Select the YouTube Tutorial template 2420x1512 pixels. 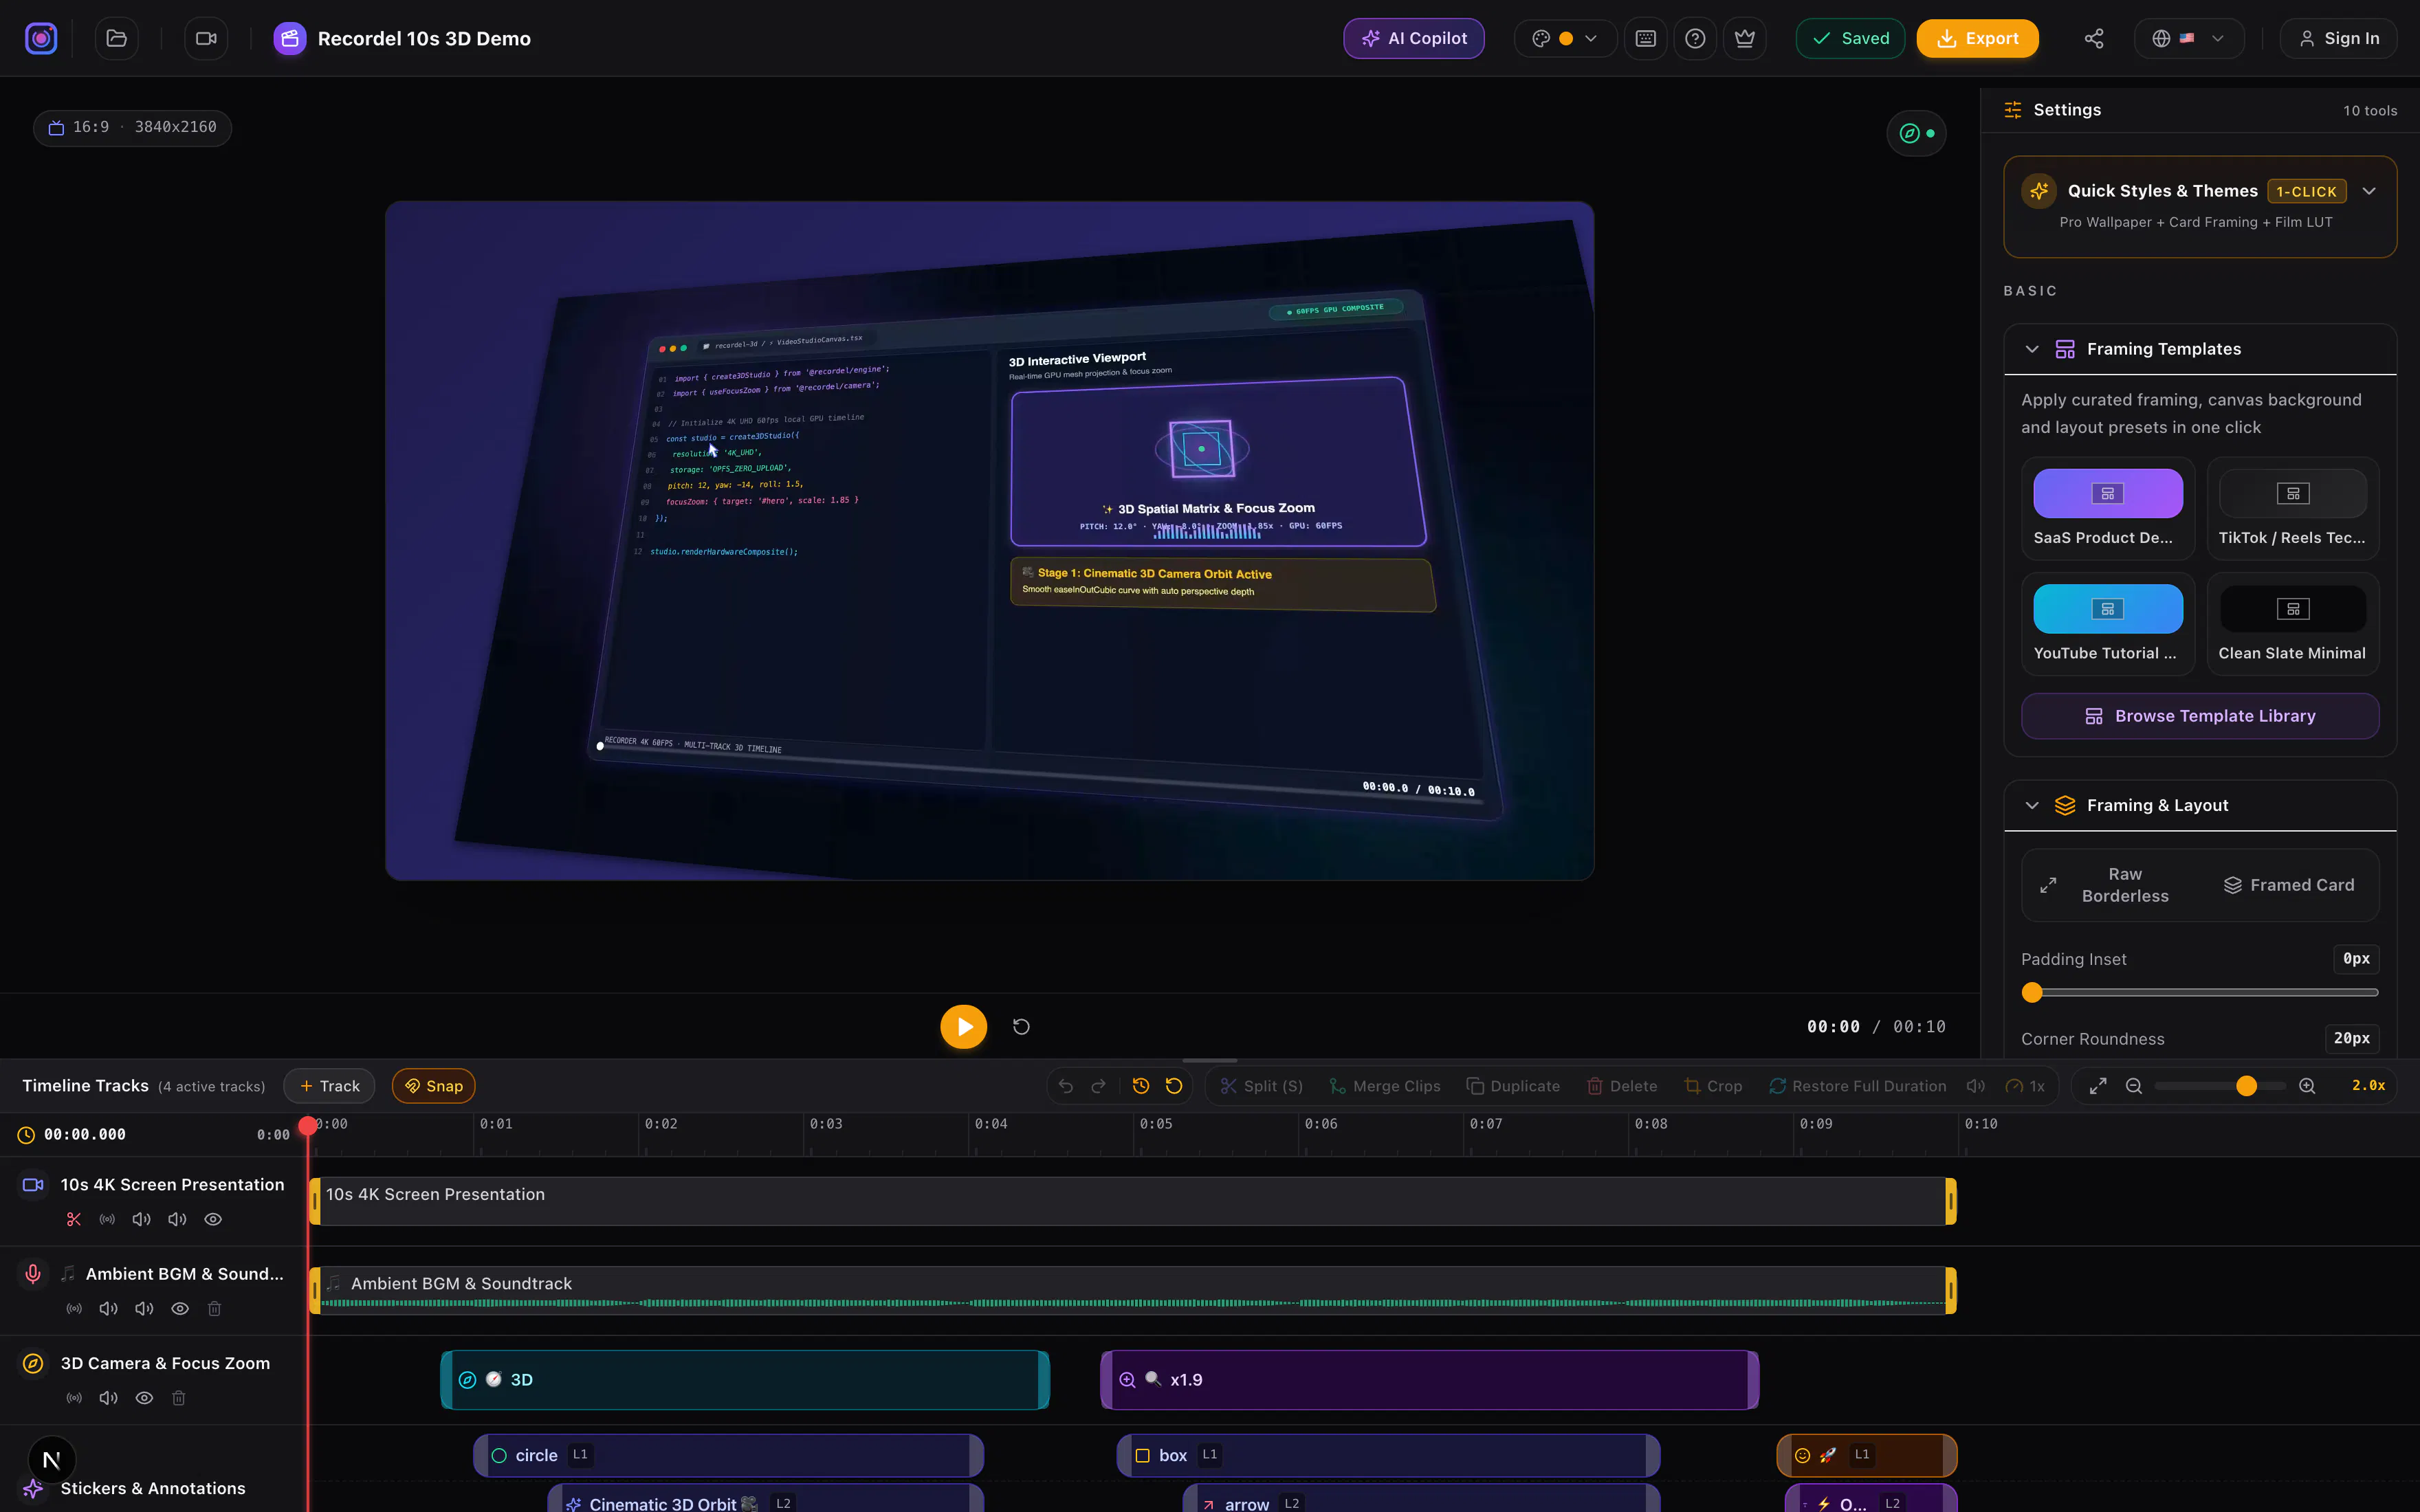pyautogui.click(x=2108, y=624)
